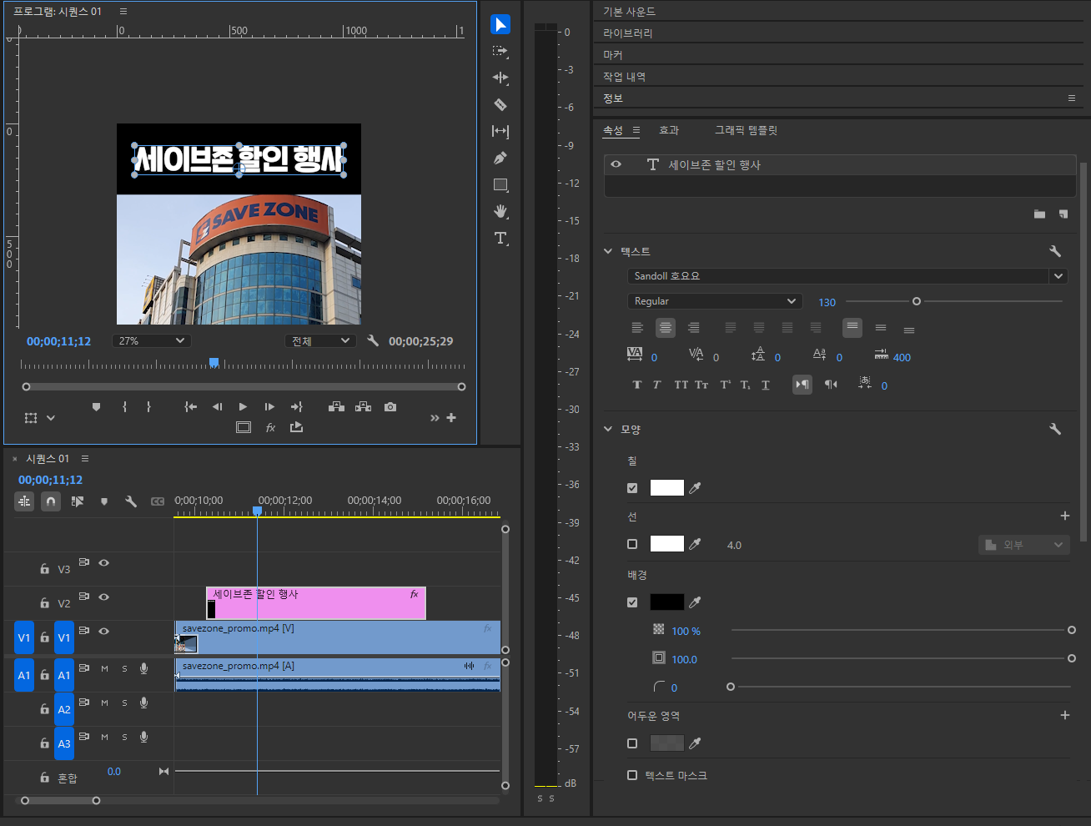Switch to the 그래픽 템플릿 tab

746,130
